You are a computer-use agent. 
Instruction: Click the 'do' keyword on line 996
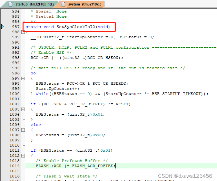pyautogui.click(x=33, y=73)
